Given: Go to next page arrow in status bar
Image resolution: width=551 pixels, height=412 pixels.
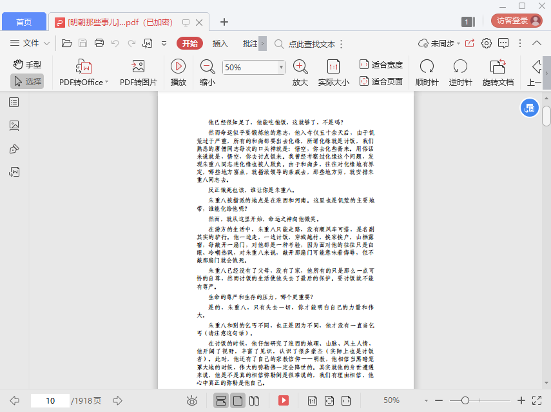Looking at the screenshot, I should coord(117,400).
